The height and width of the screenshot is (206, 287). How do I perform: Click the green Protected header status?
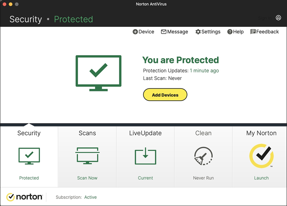(74, 19)
